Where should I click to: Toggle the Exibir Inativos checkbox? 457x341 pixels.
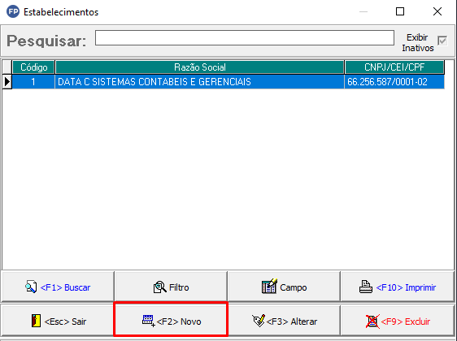[x=442, y=41]
